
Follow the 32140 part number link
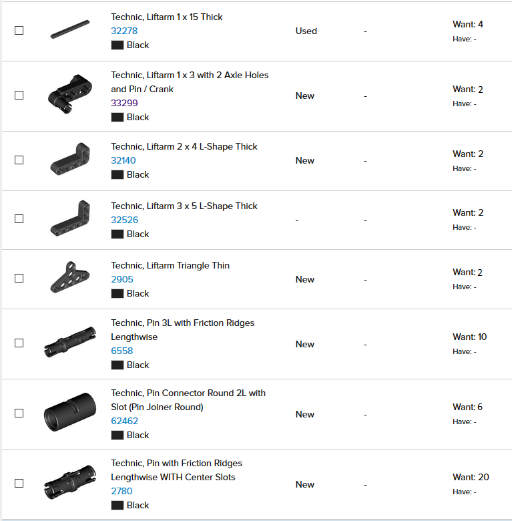point(123,160)
